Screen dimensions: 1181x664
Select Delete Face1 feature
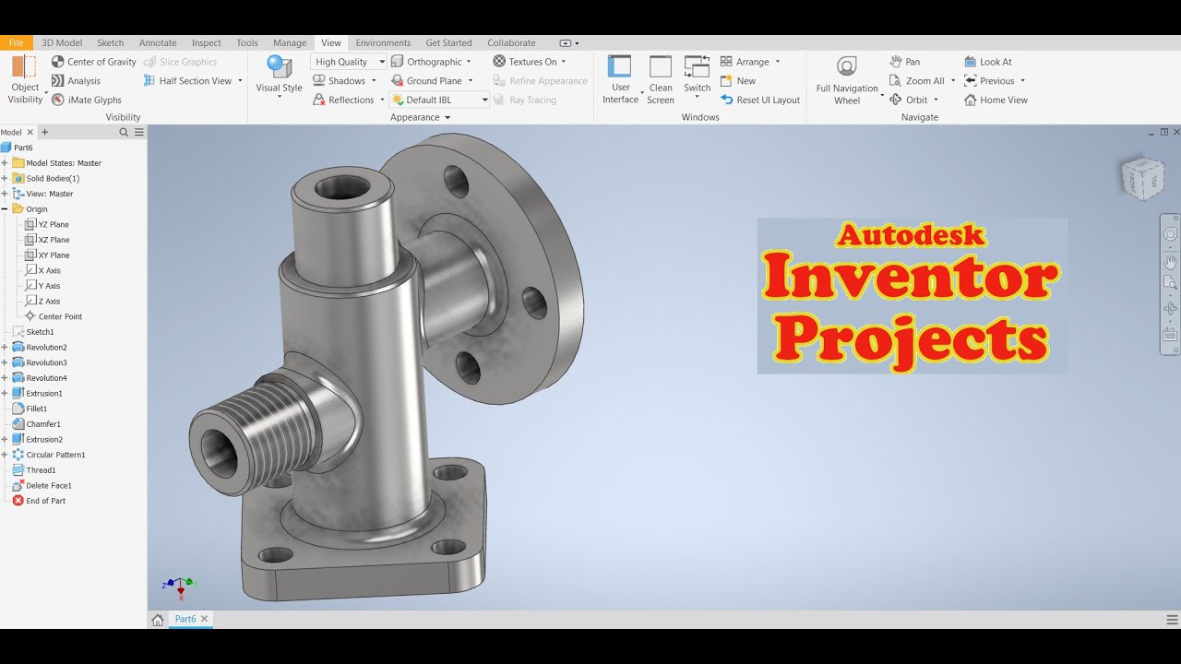42,485
